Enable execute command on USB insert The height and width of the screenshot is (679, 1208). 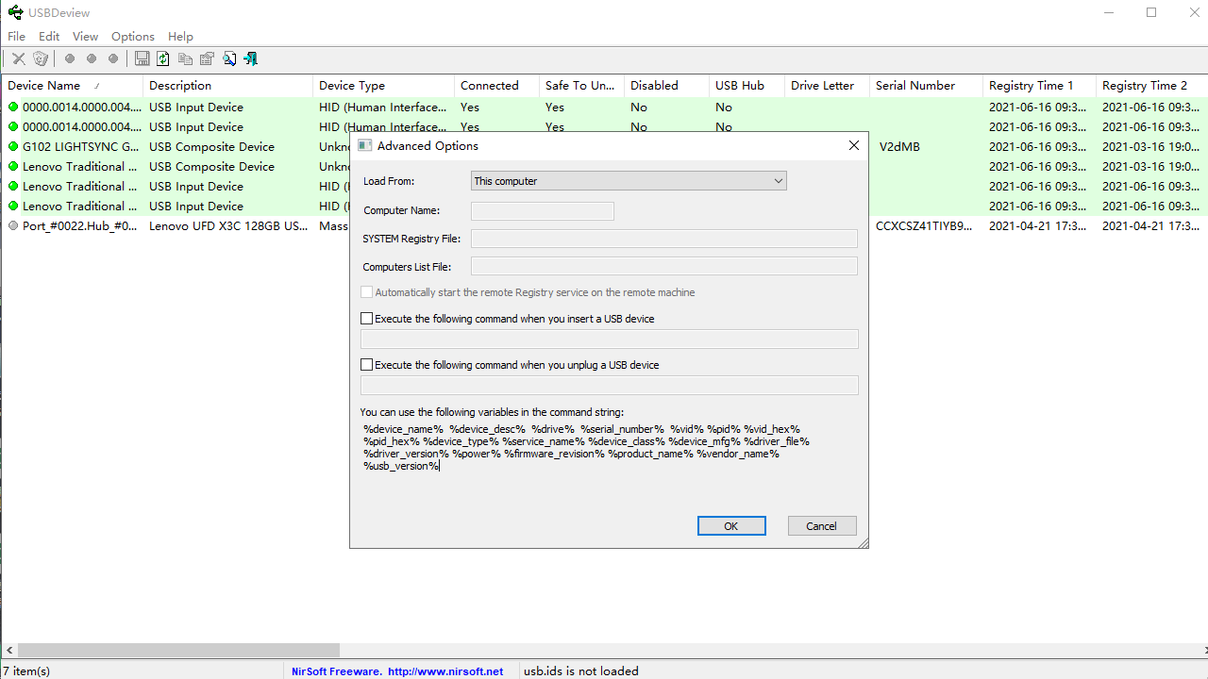[367, 319]
